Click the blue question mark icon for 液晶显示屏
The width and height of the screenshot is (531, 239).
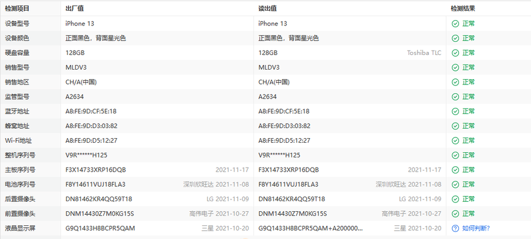[455, 228]
